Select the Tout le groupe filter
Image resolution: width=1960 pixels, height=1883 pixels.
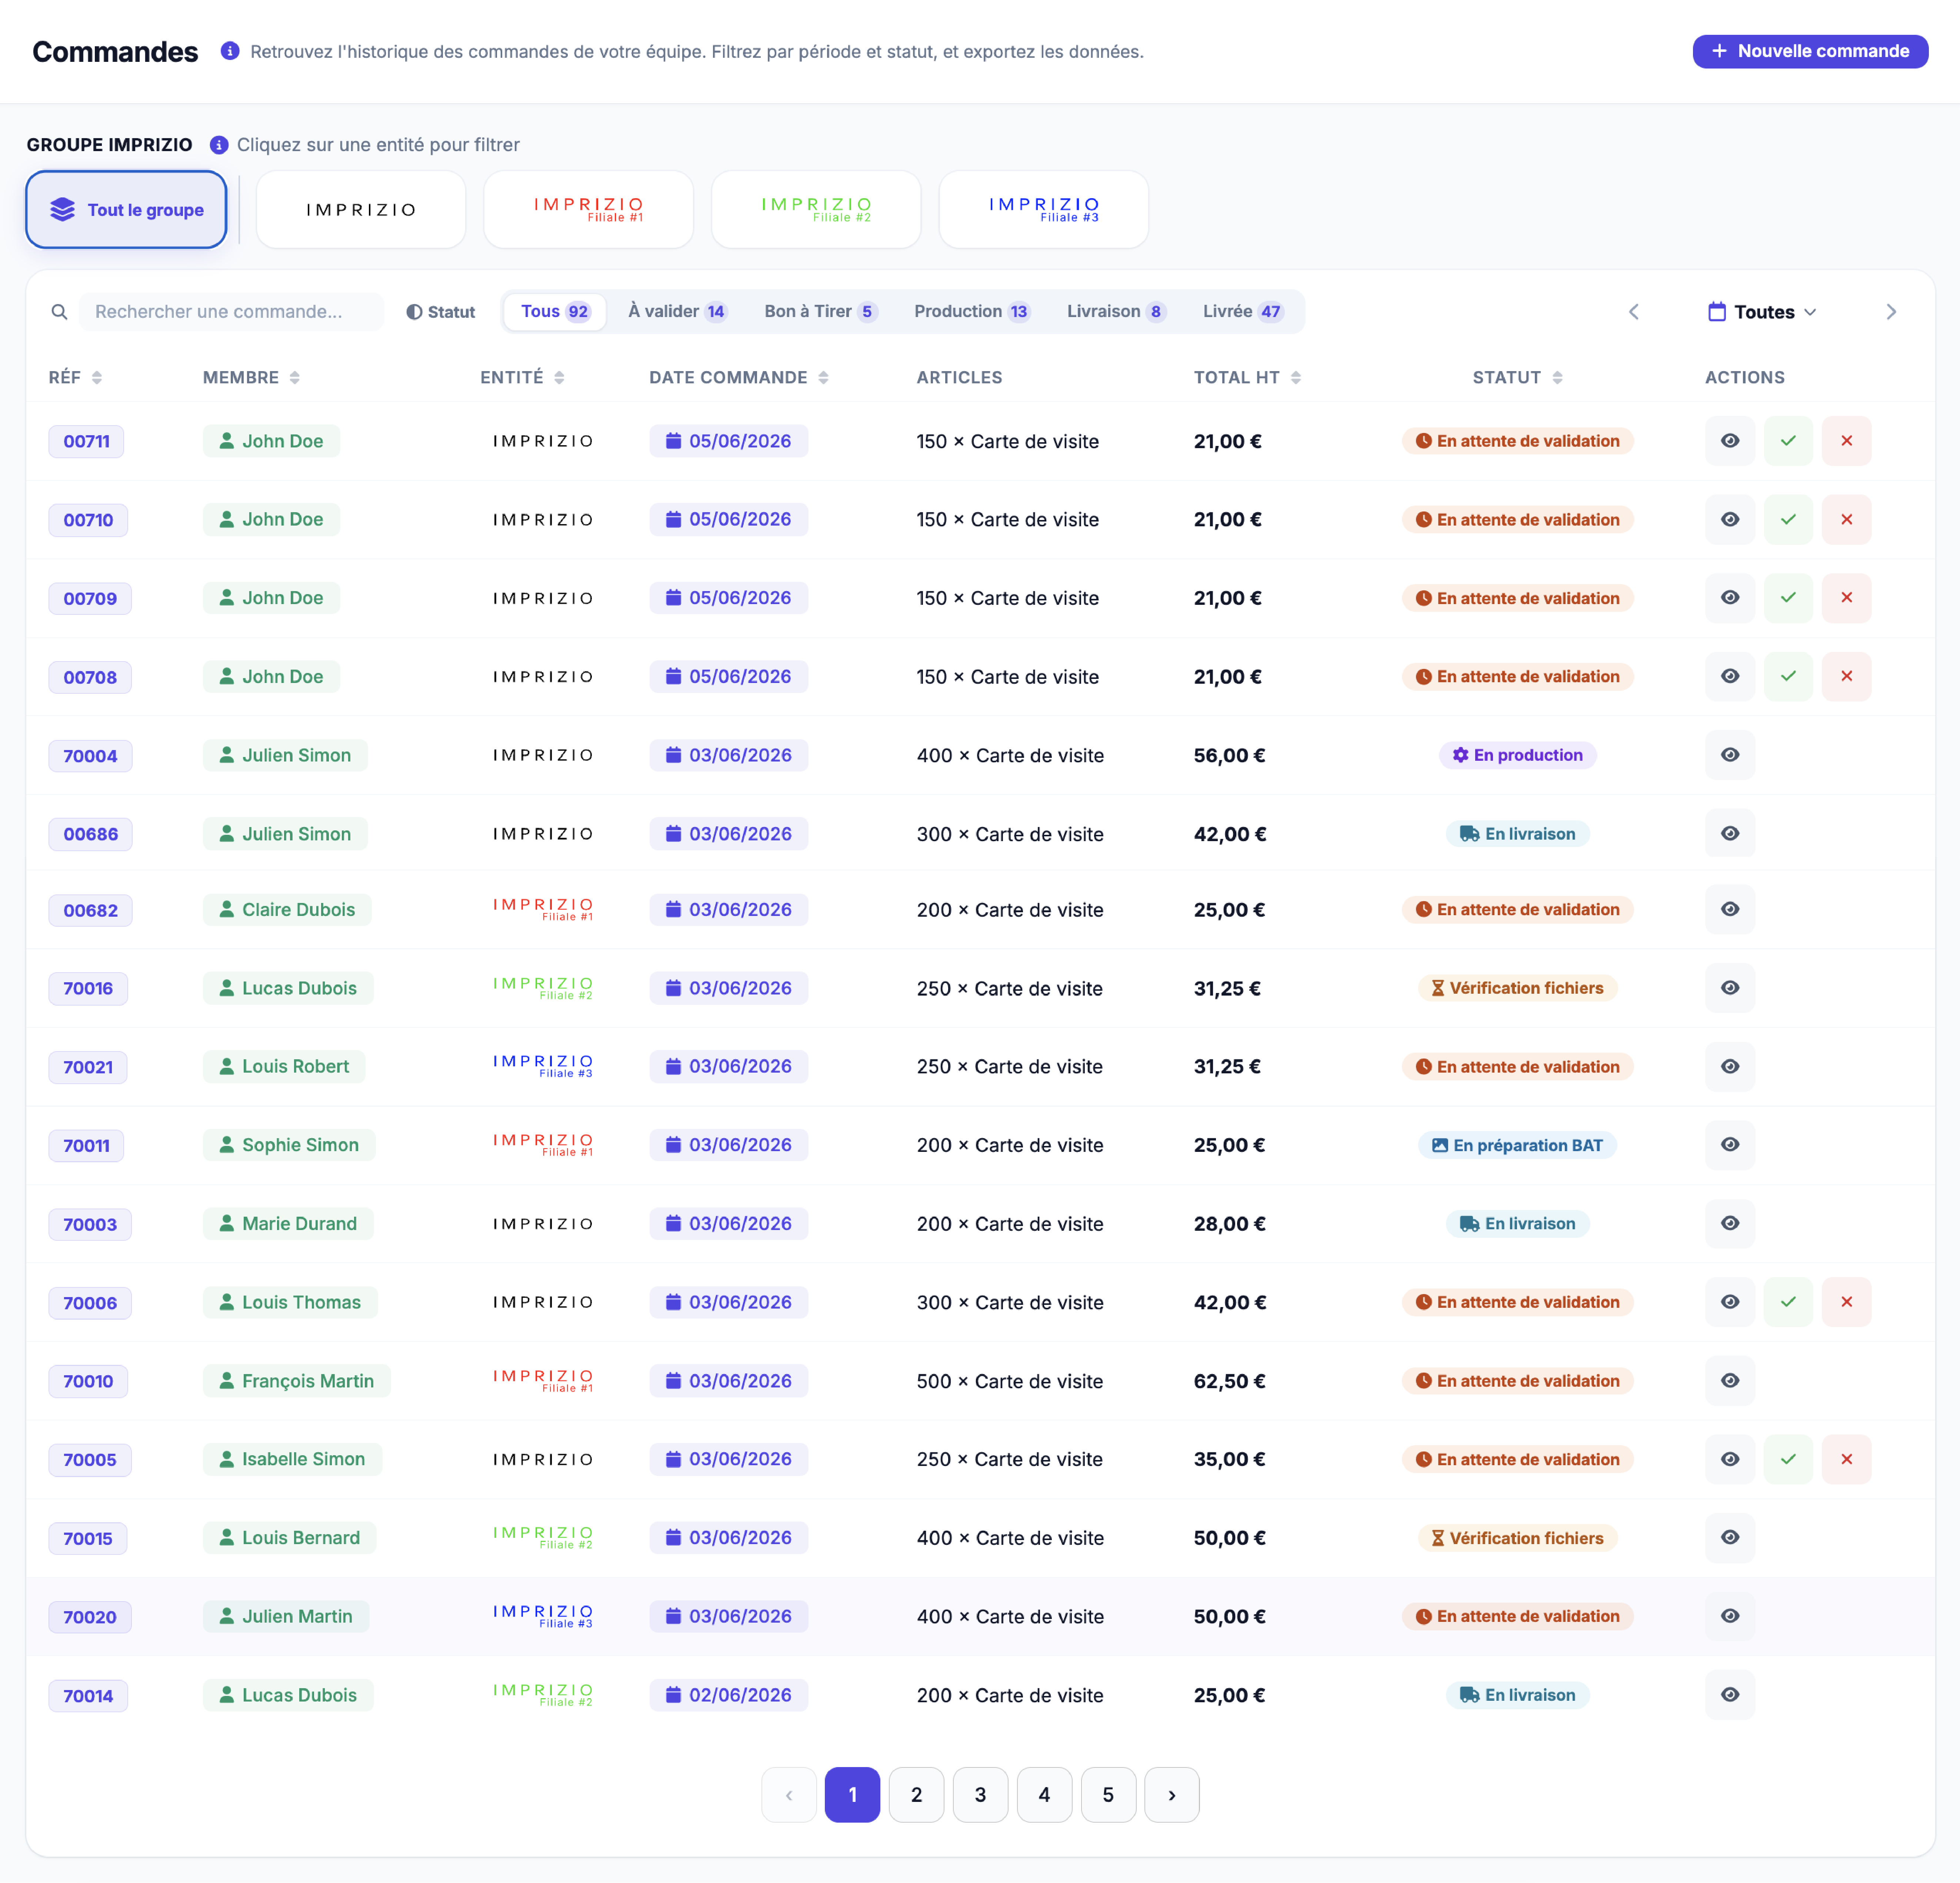126,209
